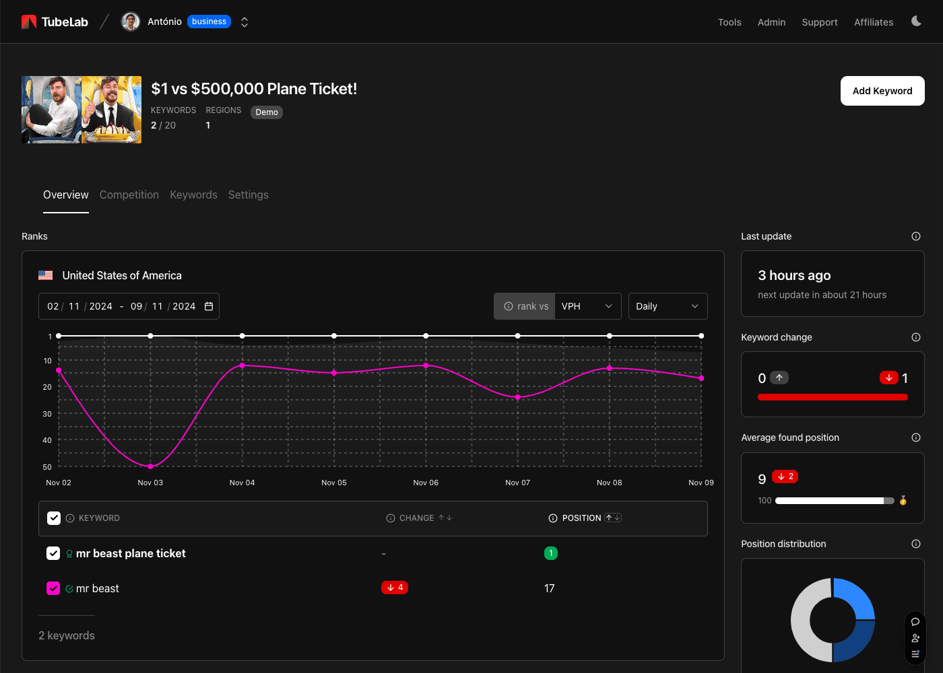Viewport: 943px width, 673px height.
Task: Switch to the Settings tab
Action: (x=249, y=194)
